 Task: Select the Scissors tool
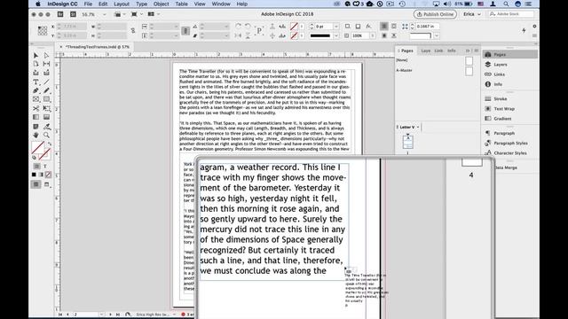[x=35, y=108]
